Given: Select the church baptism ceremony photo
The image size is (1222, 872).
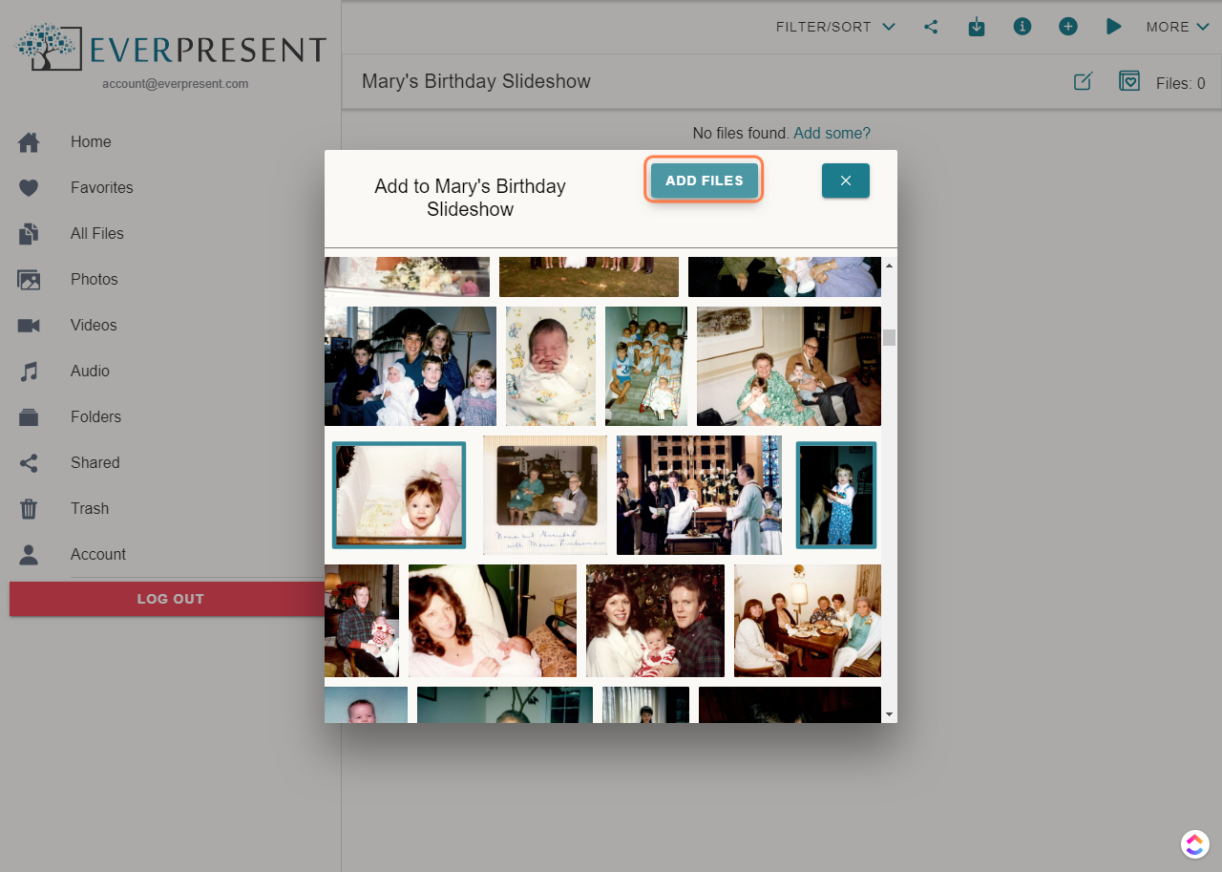Looking at the screenshot, I should tap(699, 495).
